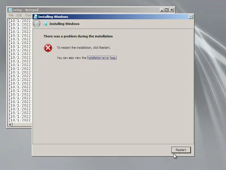Click the Notepad document icon in title bar
Image resolution: width=226 pixels, height=170 pixels.
coord(10,10)
